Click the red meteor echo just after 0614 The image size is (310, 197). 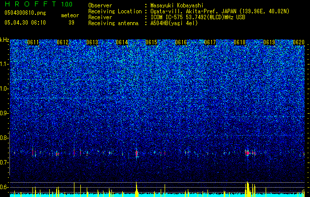pos(137,153)
